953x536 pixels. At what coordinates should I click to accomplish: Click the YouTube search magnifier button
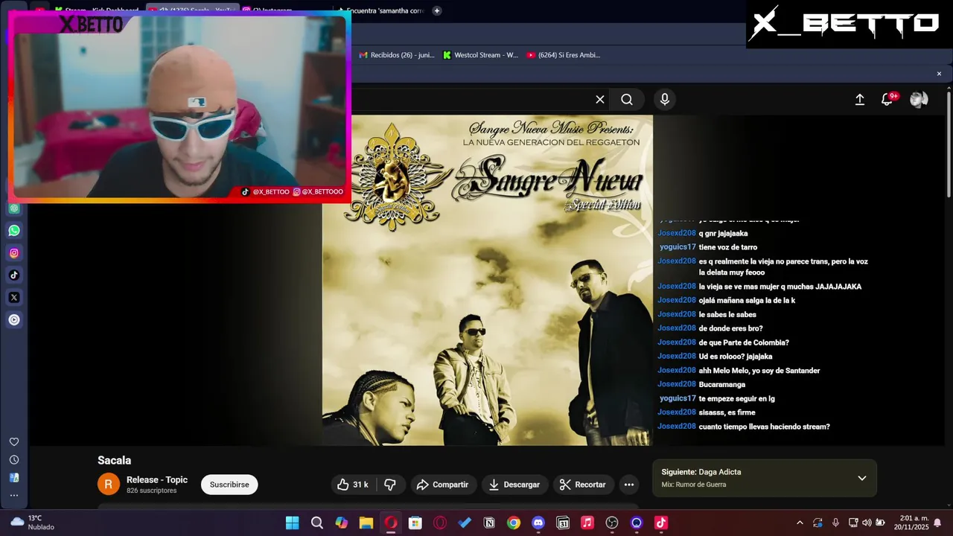pyautogui.click(x=627, y=100)
